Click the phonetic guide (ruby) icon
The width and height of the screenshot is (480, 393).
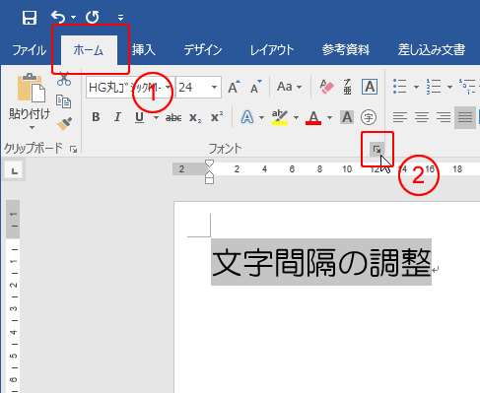point(347,87)
